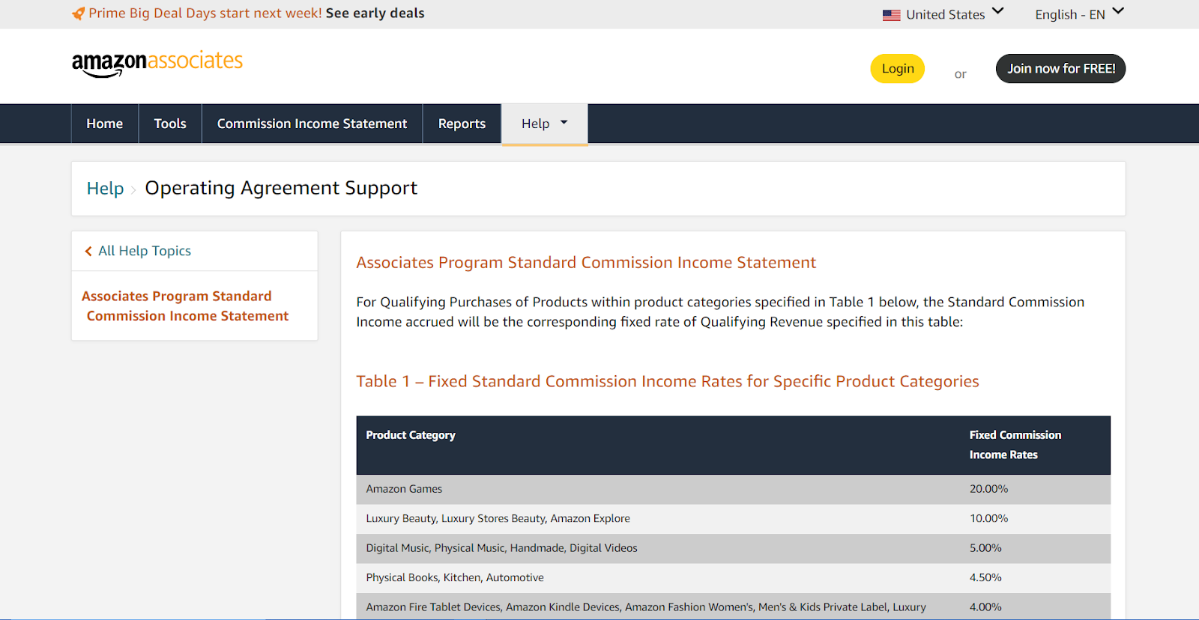1199x620 pixels.
Task: Click the 10.00% rate cell
Action: [x=989, y=519]
